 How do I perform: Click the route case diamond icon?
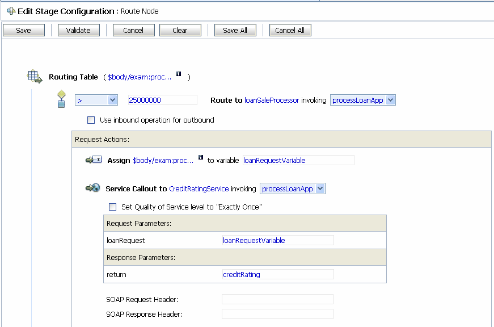point(61,99)
